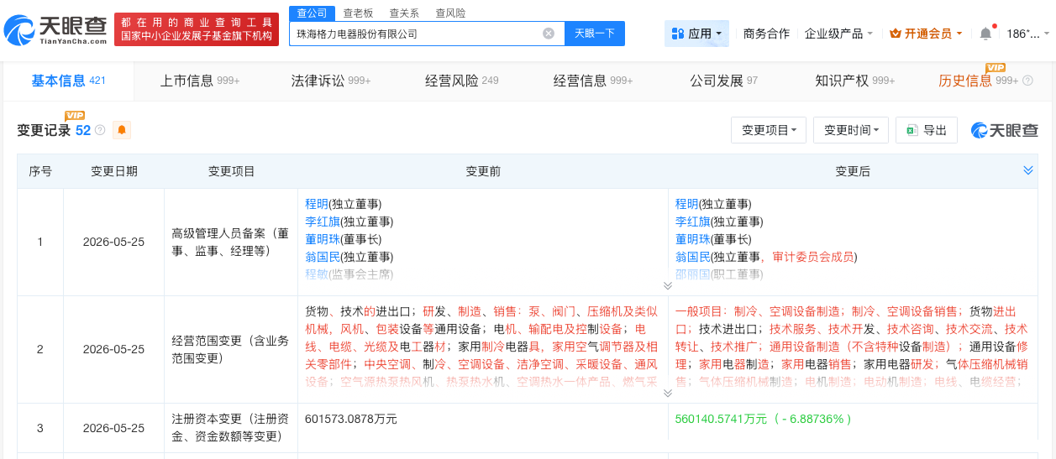
Task: Open the account 186 user dropdown
Action: [x=1028, y=34]
